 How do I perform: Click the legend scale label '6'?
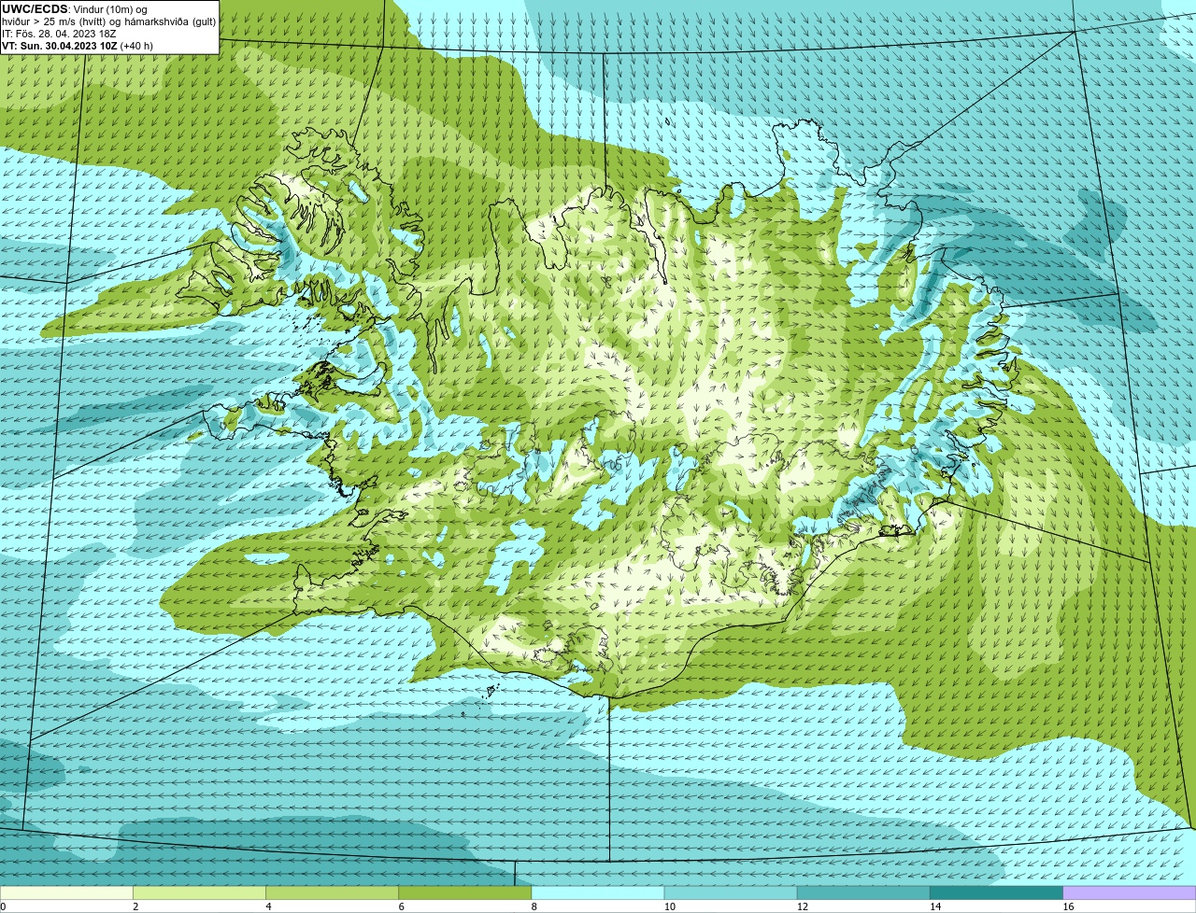point(401,906)
